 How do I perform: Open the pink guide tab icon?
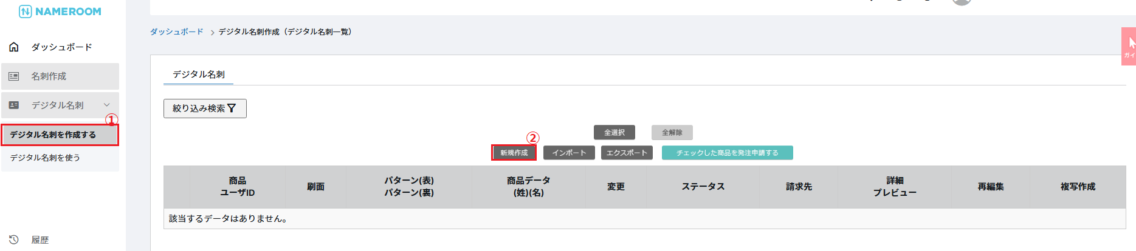coord(1129,46)
